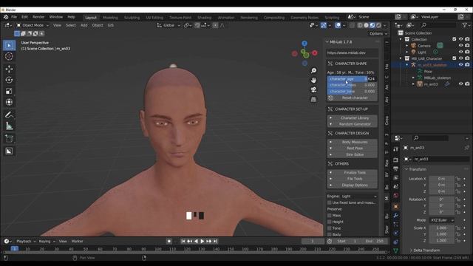Toggle camera view icon

coord(313,90)
